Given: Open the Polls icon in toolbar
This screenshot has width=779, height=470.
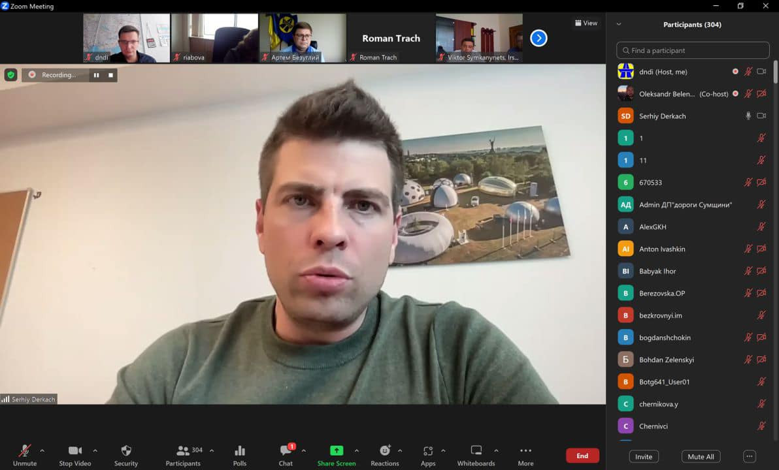Looking at the screenshot, I should pos(240,451).
